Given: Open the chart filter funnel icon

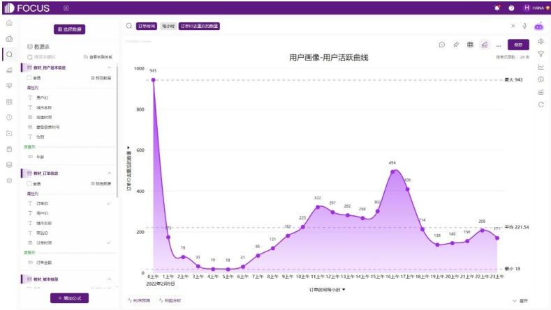Looking at the screenshot, I should [x=541, y=54].
